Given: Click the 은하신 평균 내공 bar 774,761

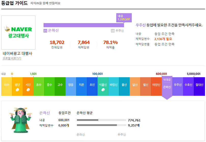Looking at the screenshot, I should [101, 120].
